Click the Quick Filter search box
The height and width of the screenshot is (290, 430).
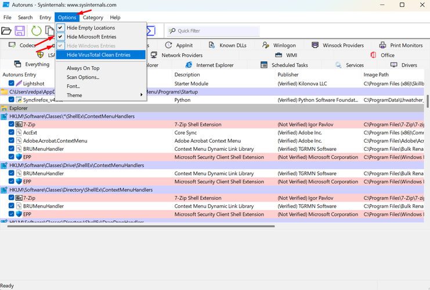(x=215, y=31)
